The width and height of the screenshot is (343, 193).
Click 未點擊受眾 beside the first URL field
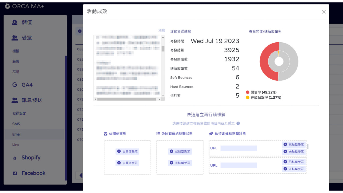pos(294,151)
